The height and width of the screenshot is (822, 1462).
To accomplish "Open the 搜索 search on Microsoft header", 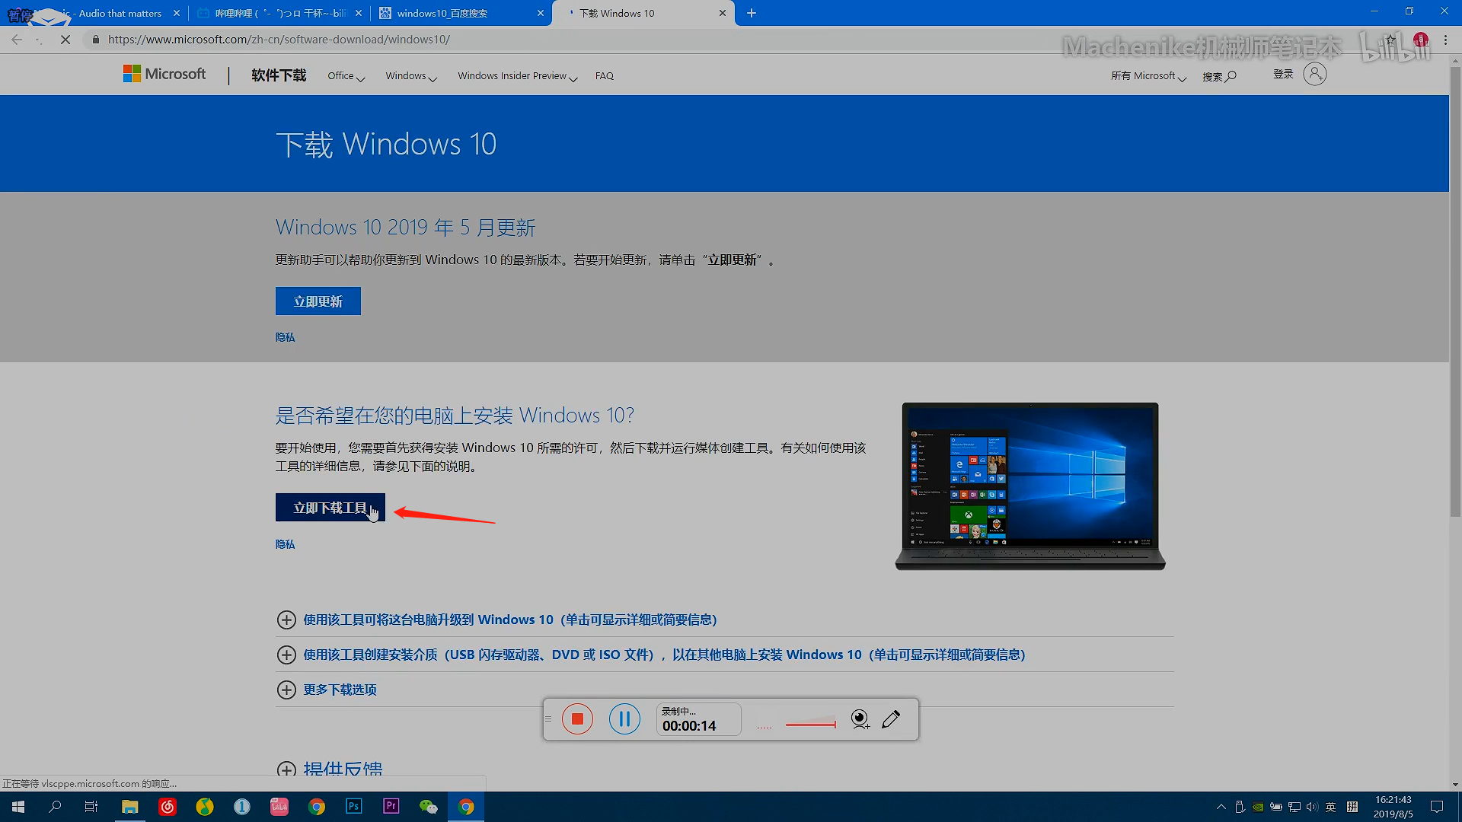I will click(x=1219, y=76).
